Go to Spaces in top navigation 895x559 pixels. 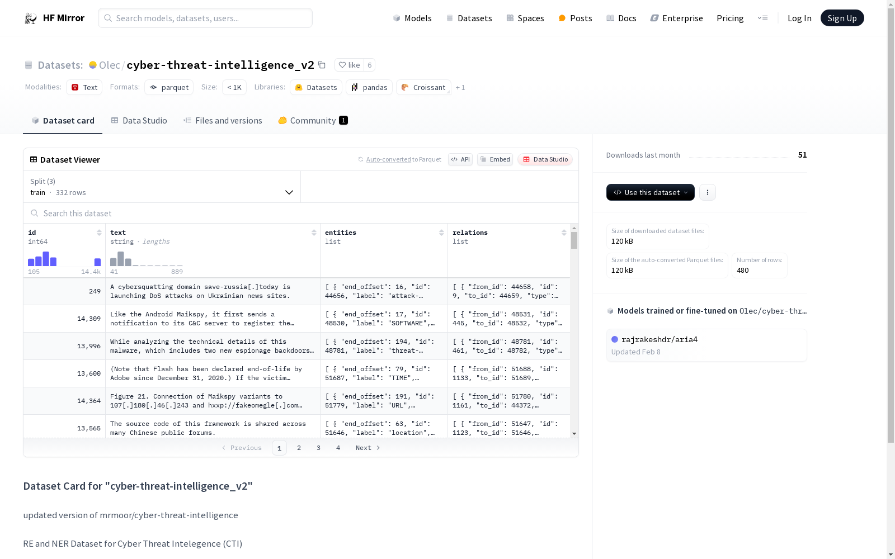pos(525,18)
